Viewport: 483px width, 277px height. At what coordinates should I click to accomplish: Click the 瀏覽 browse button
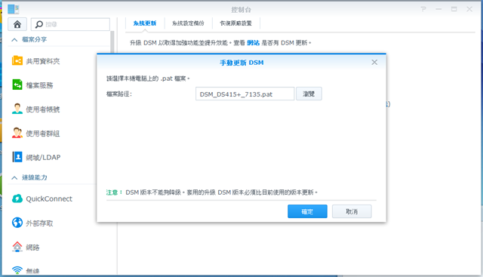(x=309, y=94)
